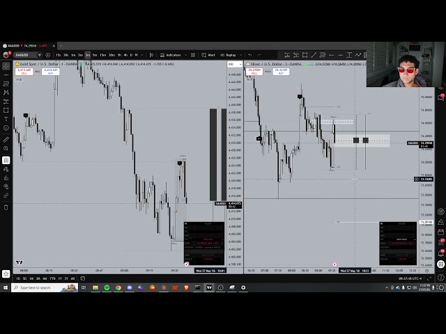Toggle hide all drawings eye icon

click(x=6, y=186)
